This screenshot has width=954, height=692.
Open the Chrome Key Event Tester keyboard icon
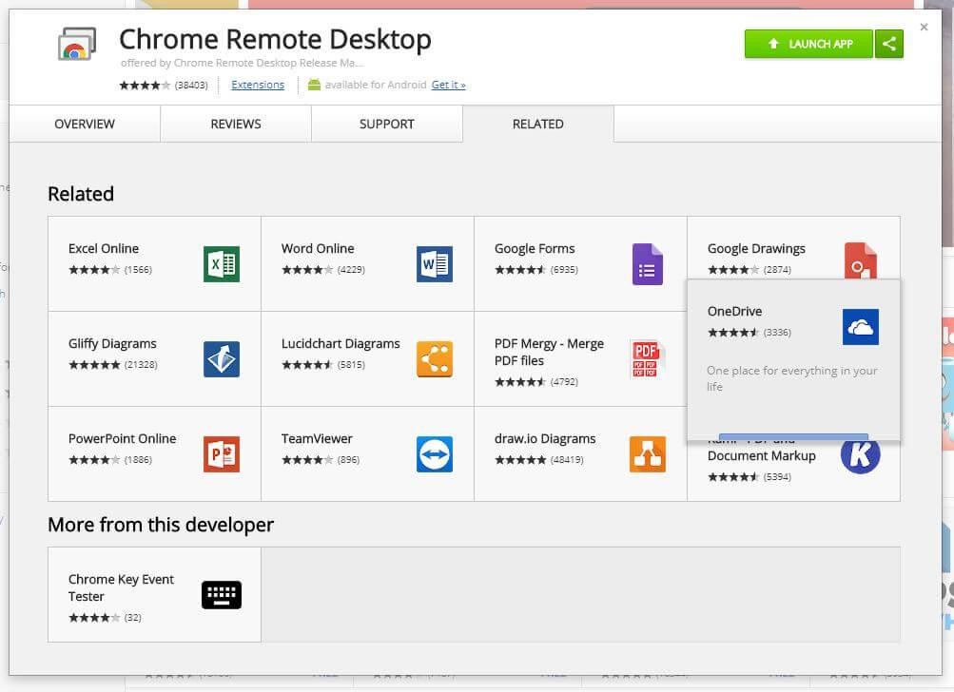(222, 595)
